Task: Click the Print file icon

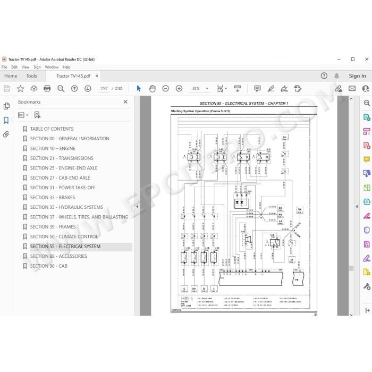Action: click(47, 89)
